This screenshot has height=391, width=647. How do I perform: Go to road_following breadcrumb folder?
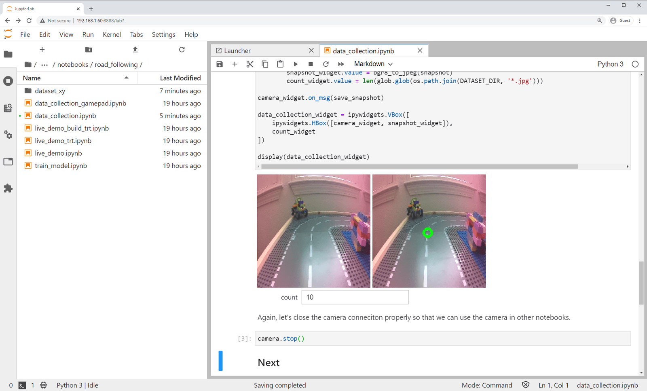pos(116,65)
